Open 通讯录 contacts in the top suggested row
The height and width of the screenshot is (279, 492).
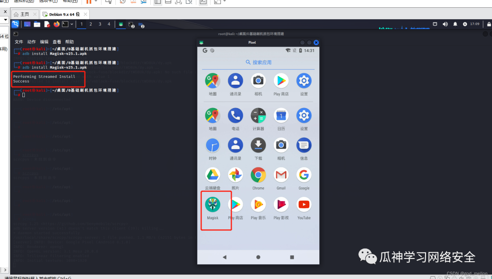tap(236, 81)
